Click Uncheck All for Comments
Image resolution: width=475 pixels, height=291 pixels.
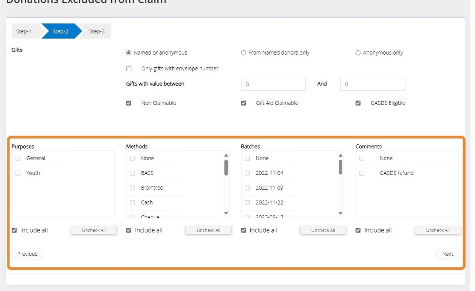(x=438, y=230)
